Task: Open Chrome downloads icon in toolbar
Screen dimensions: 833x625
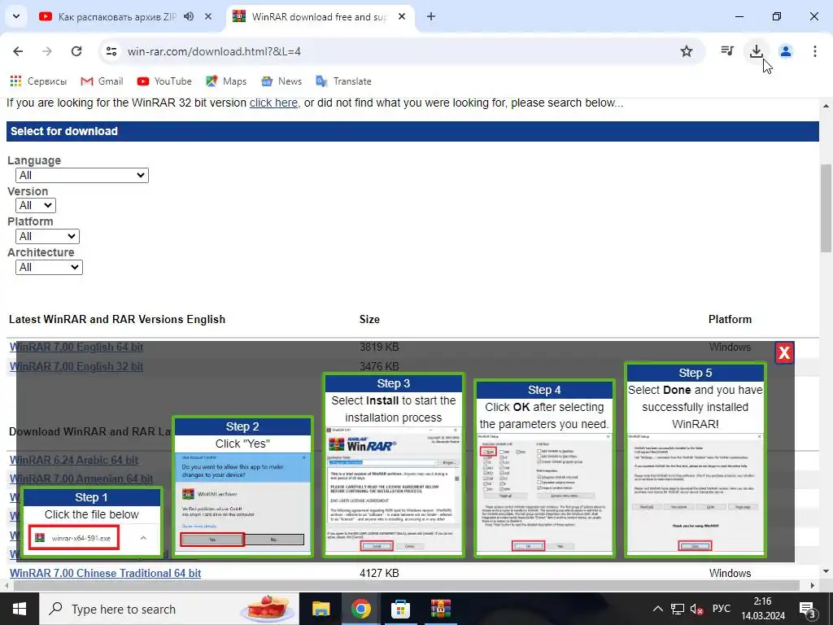Action: tap(756, 51)
